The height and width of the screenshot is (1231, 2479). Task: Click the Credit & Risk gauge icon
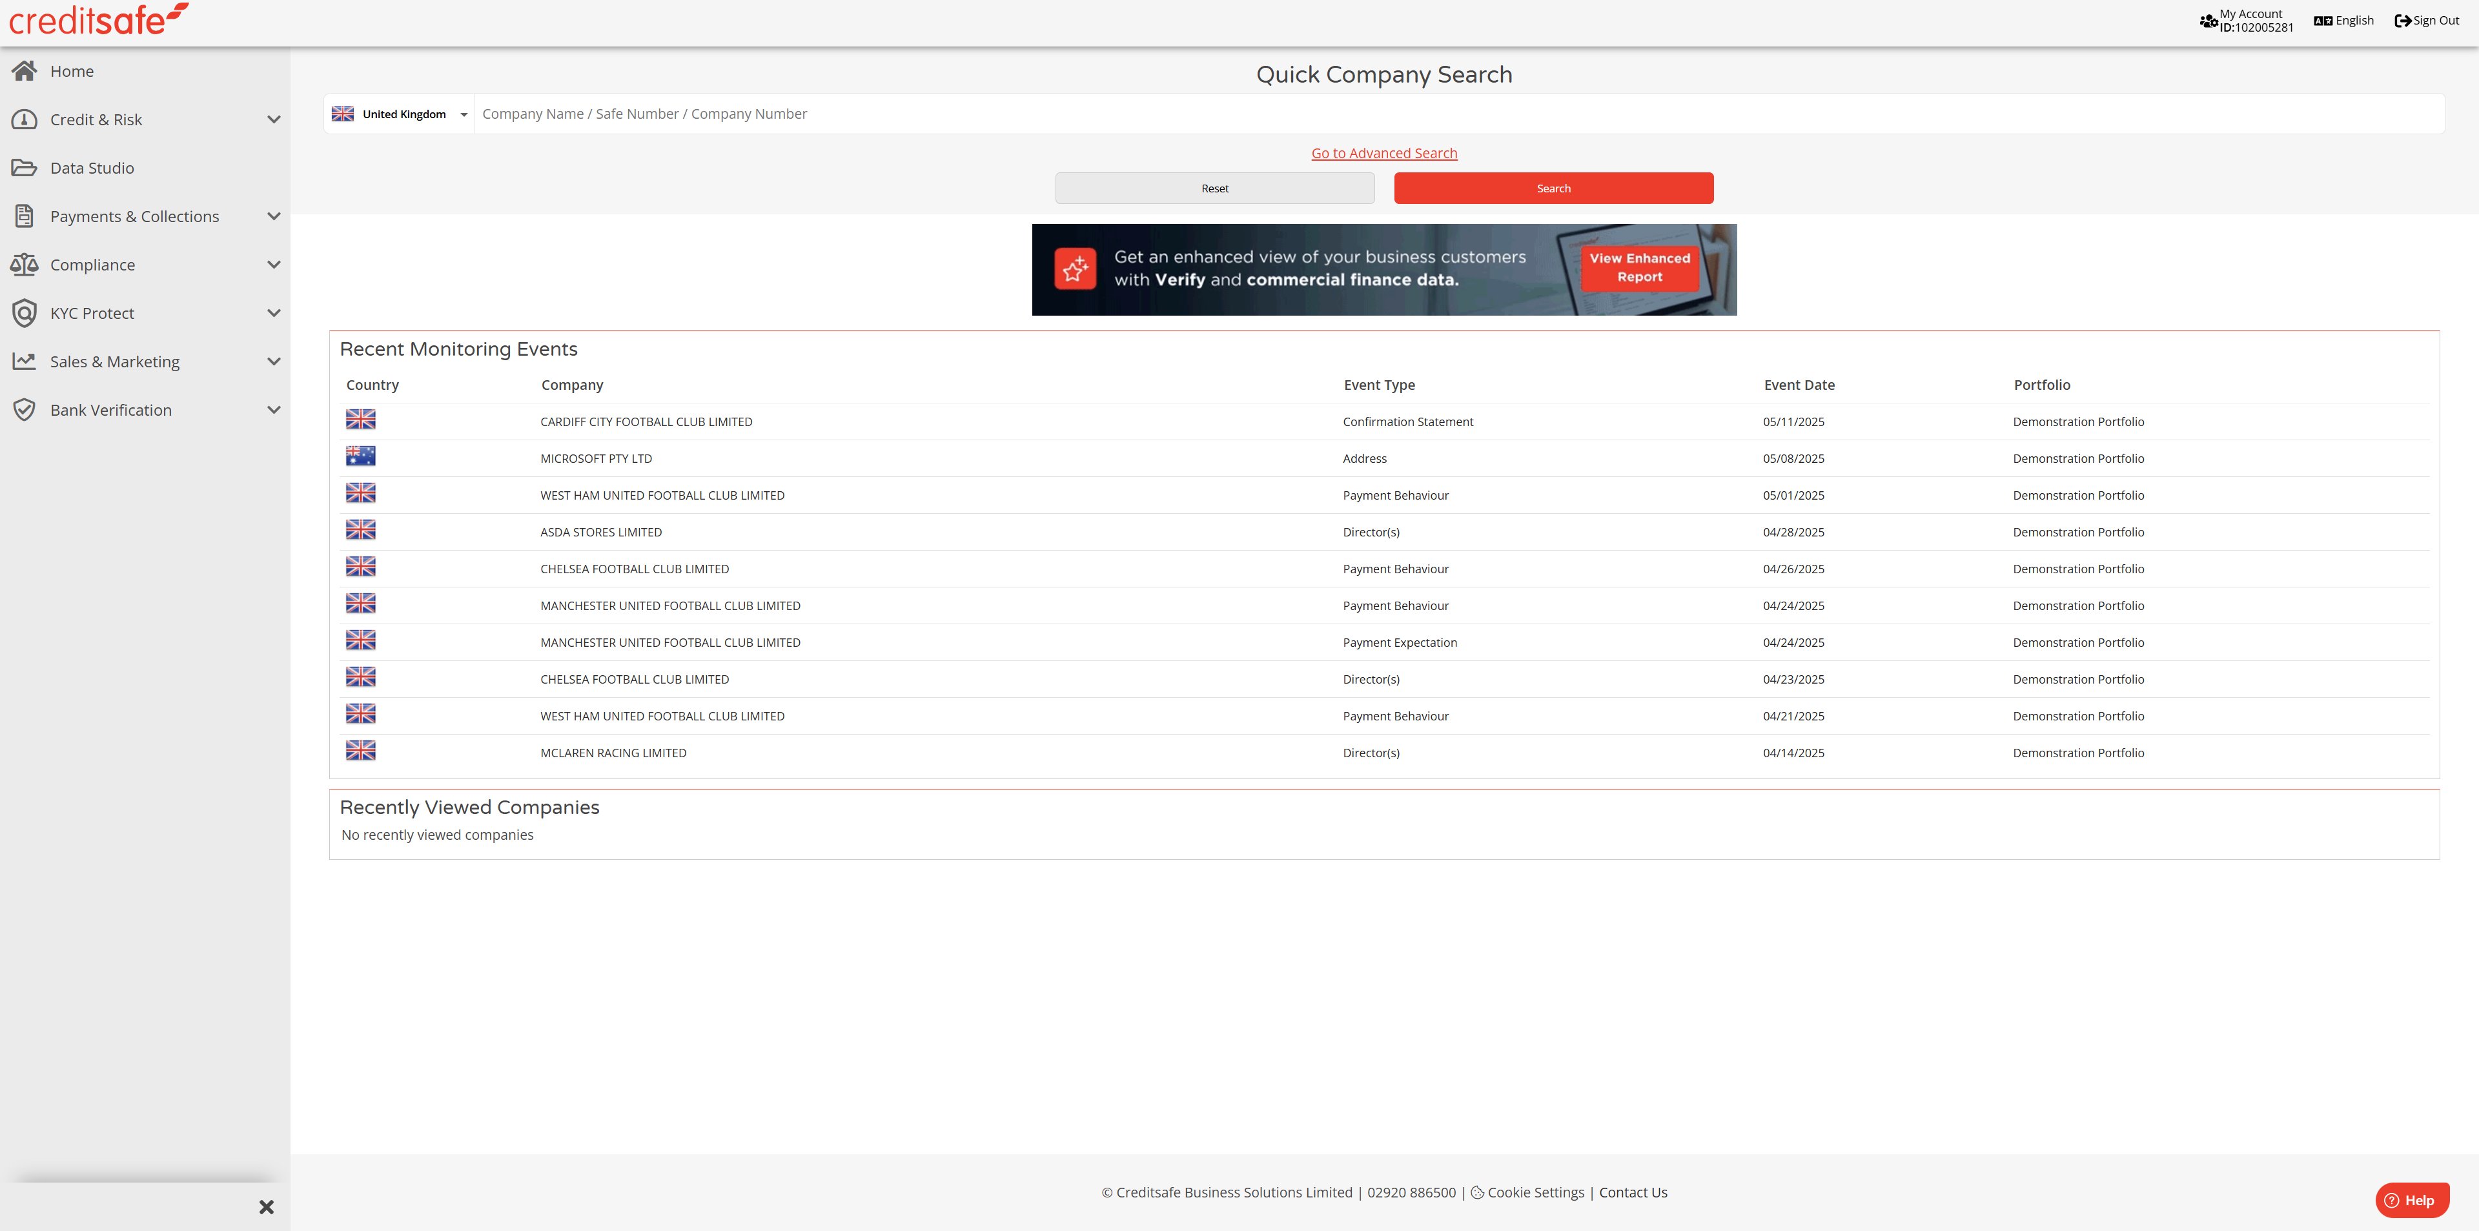pos(24,119)
